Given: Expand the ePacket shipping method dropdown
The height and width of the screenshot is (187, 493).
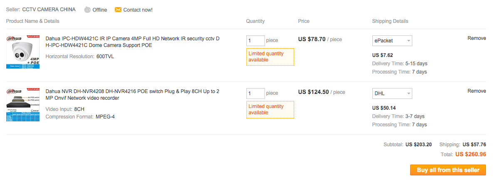Looking at the screenshot, I should point(392,41).
